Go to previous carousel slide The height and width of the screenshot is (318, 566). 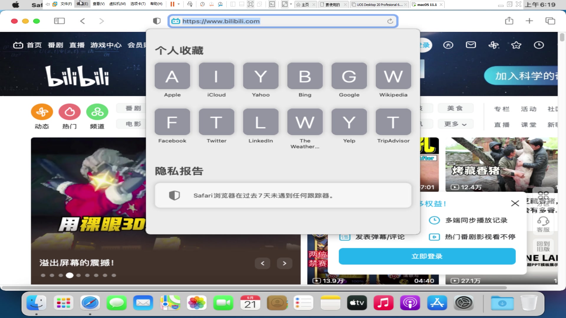[x=263, y=263]
